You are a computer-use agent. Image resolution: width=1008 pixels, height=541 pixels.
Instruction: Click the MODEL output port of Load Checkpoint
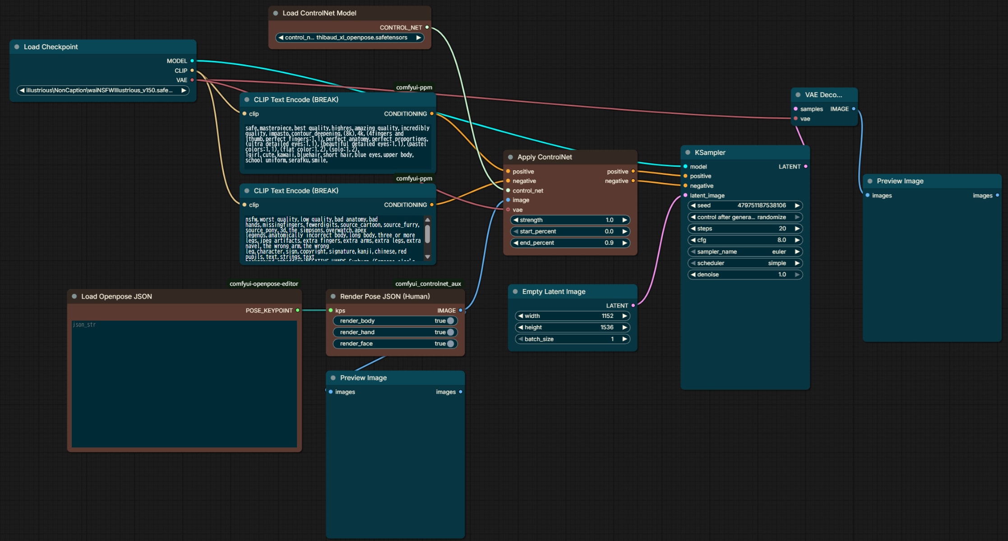coord(192,61)
